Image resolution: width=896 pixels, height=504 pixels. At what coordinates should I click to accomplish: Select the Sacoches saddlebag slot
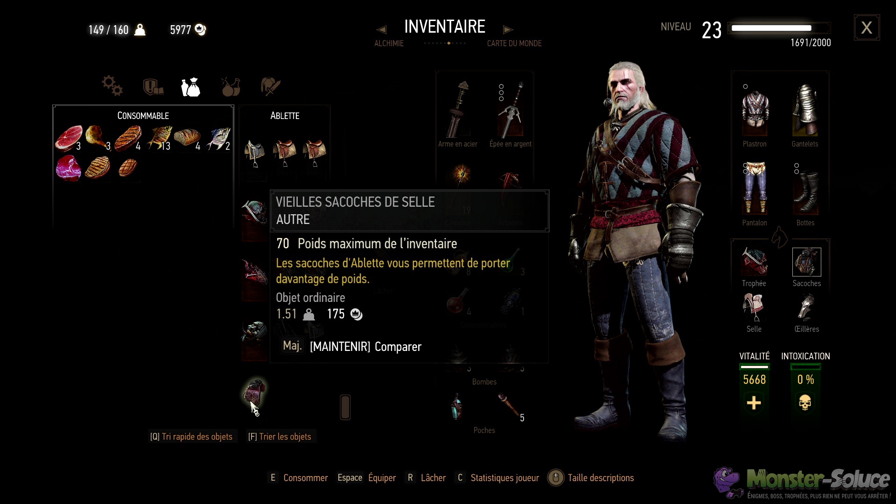coord(806,262)
